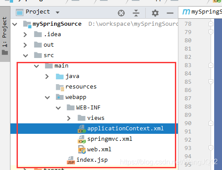Collapse the main folder
Viewport: 222px width, 170px height.
pyautogui.click(x=36, y=66)
